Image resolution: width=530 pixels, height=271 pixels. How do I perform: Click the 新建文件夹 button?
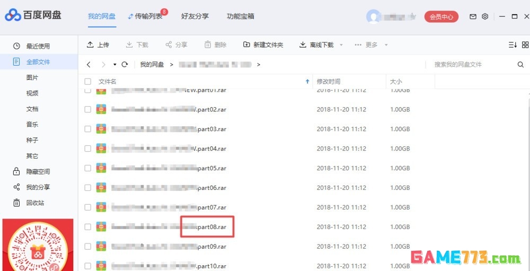click(263, 45)
